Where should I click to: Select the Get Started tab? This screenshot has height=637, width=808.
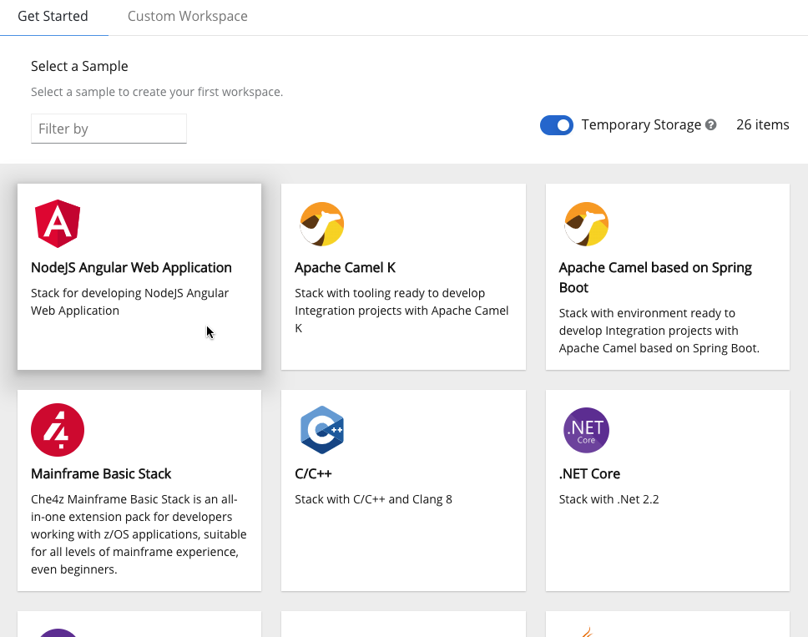(x=53, y=17)
